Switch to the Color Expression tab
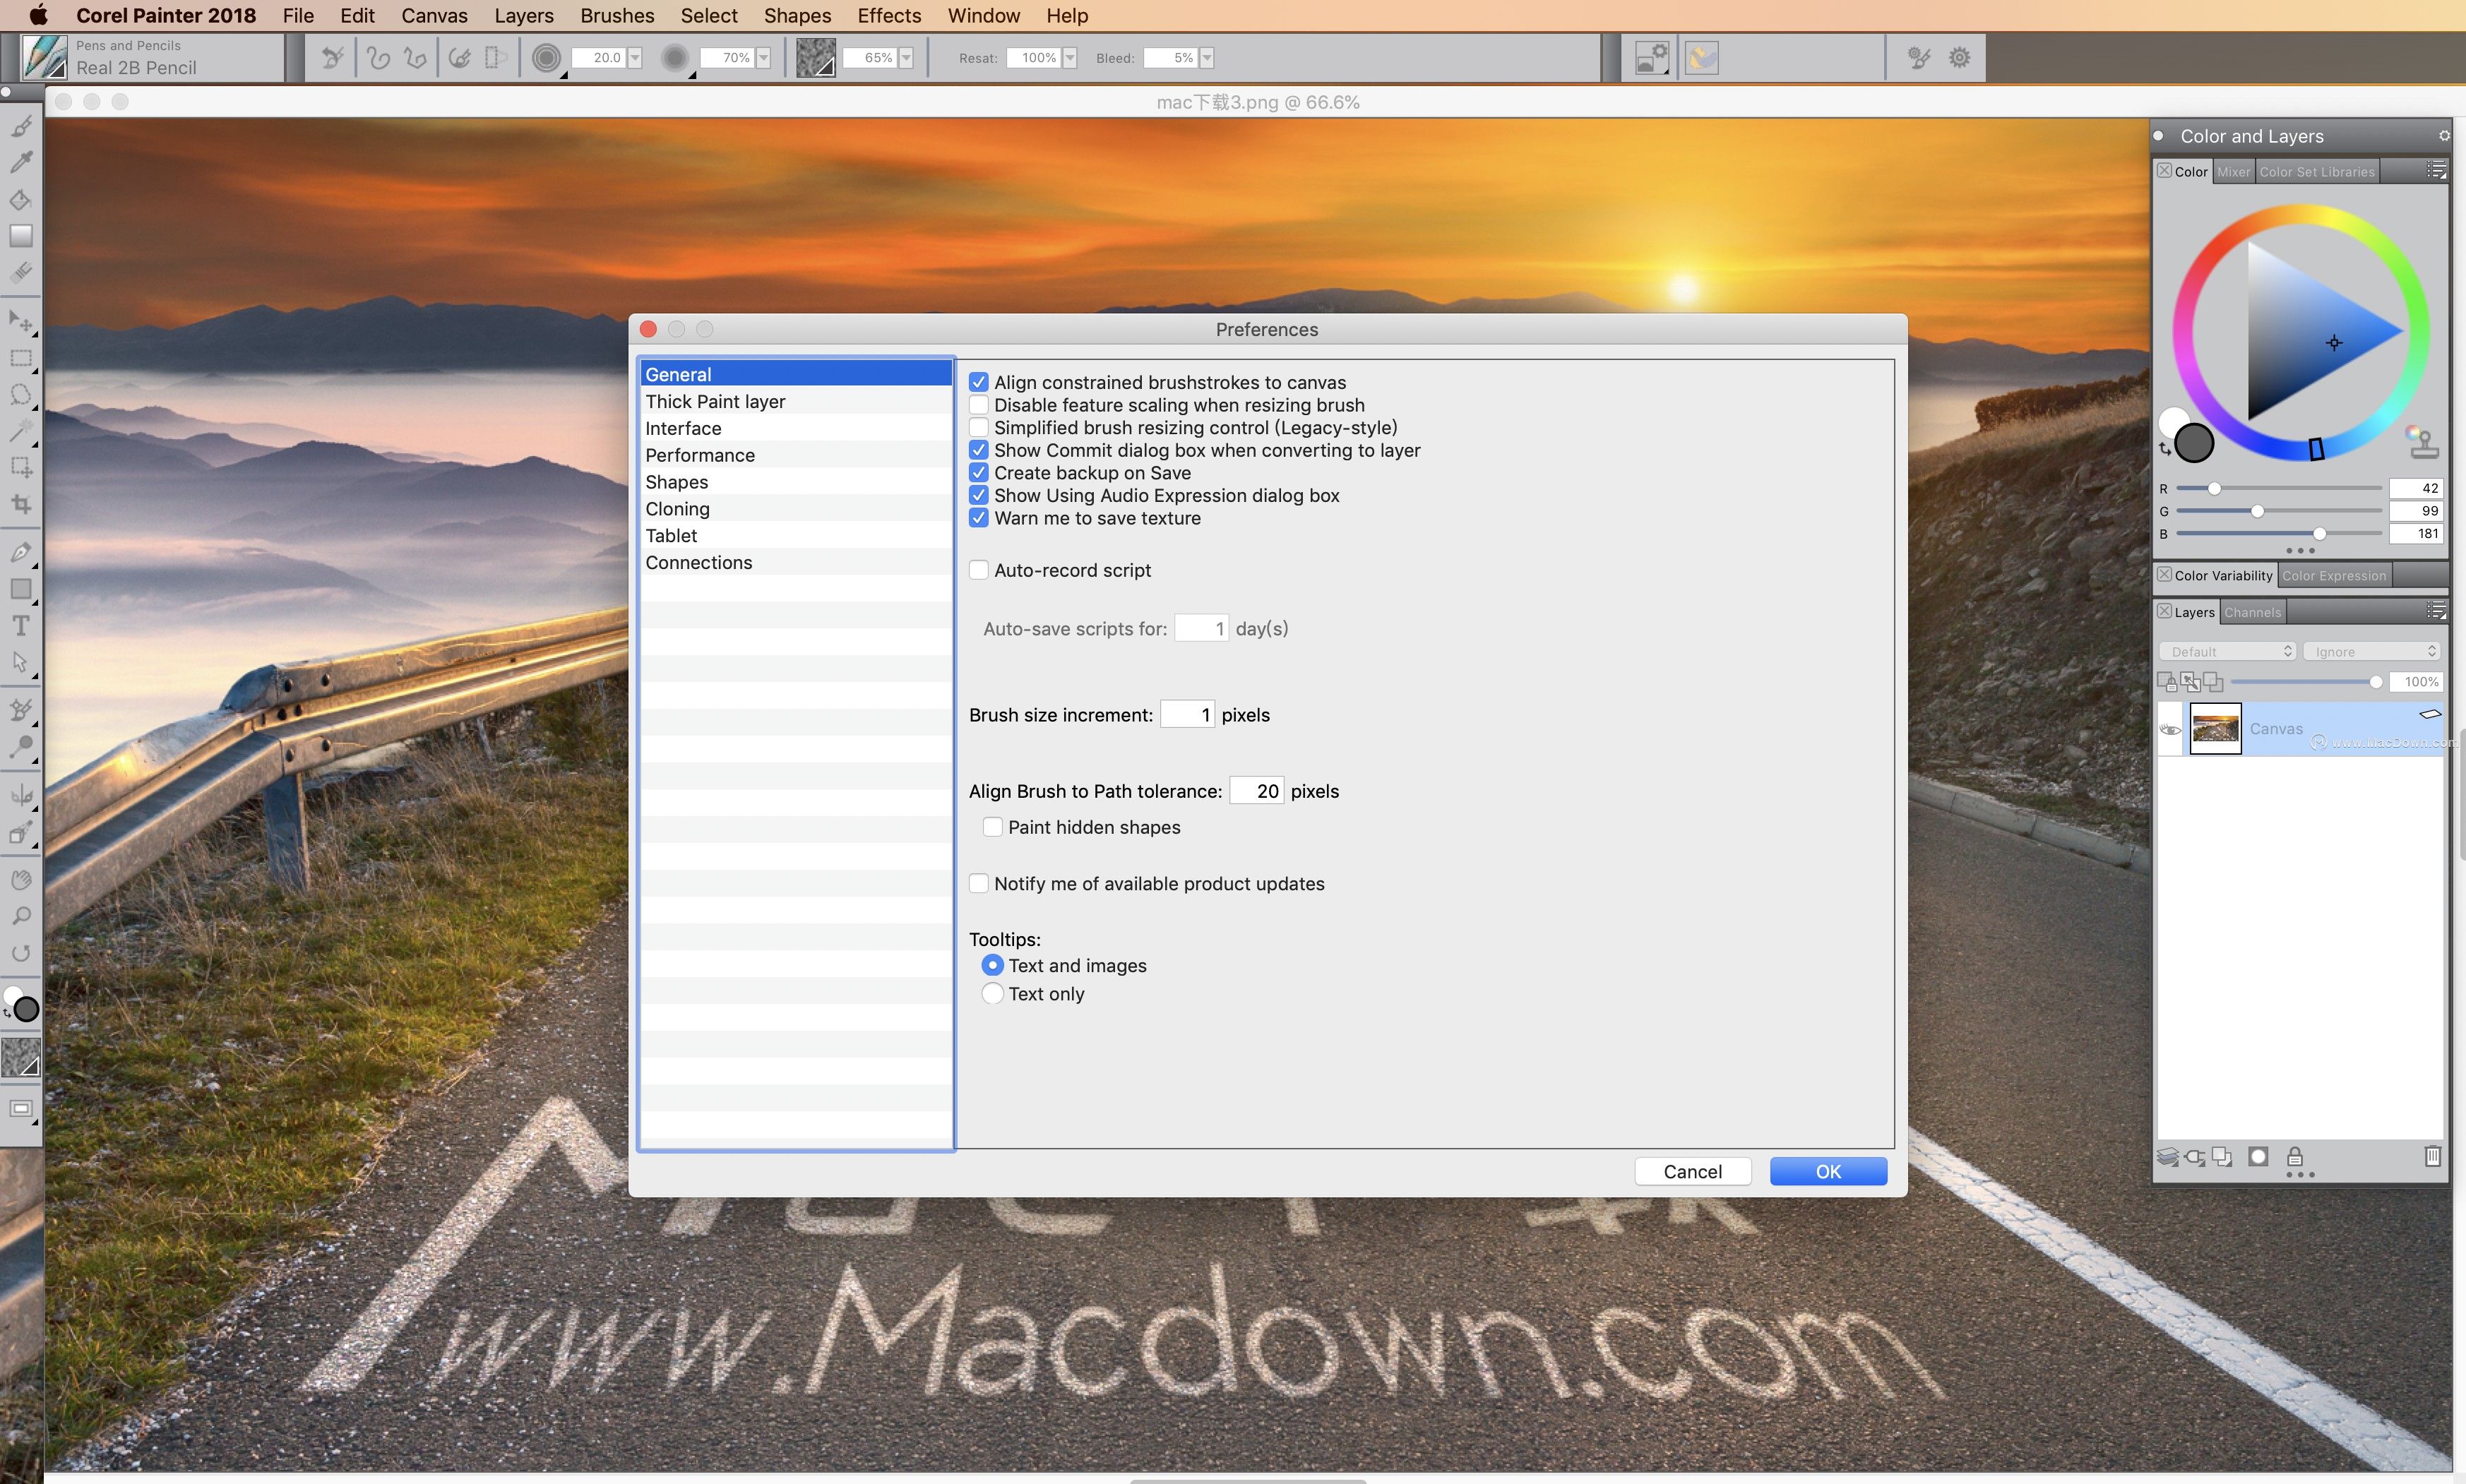The image size is (2466, 1484). [2333, 576]
